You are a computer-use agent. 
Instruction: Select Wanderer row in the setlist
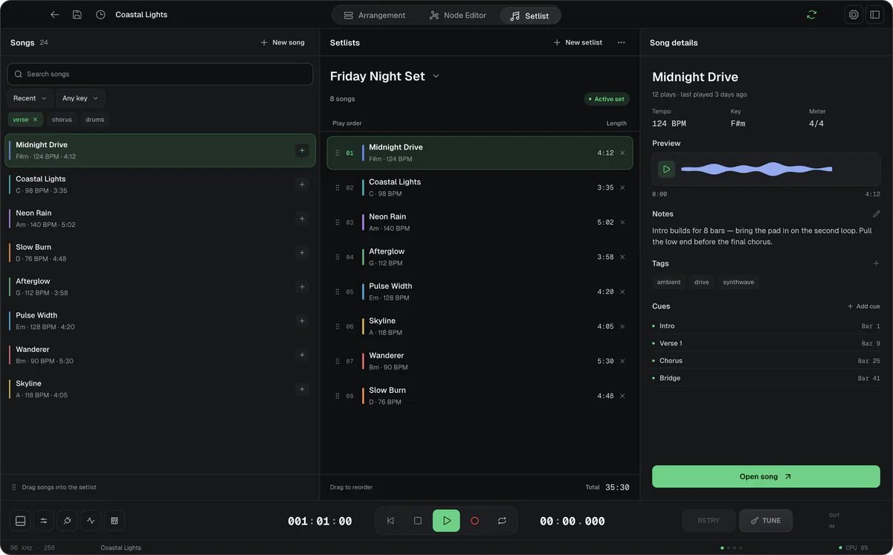pyautogui.click(x=480, y=361)
